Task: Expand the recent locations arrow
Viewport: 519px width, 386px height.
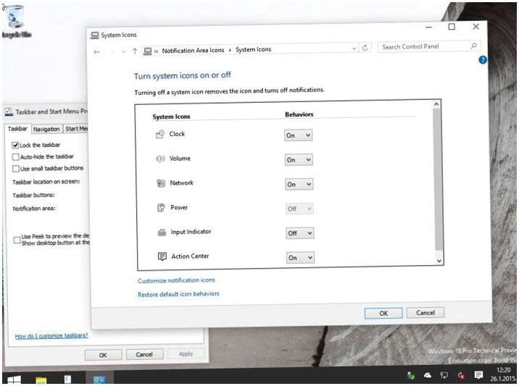Action: [x=123, y=51]
